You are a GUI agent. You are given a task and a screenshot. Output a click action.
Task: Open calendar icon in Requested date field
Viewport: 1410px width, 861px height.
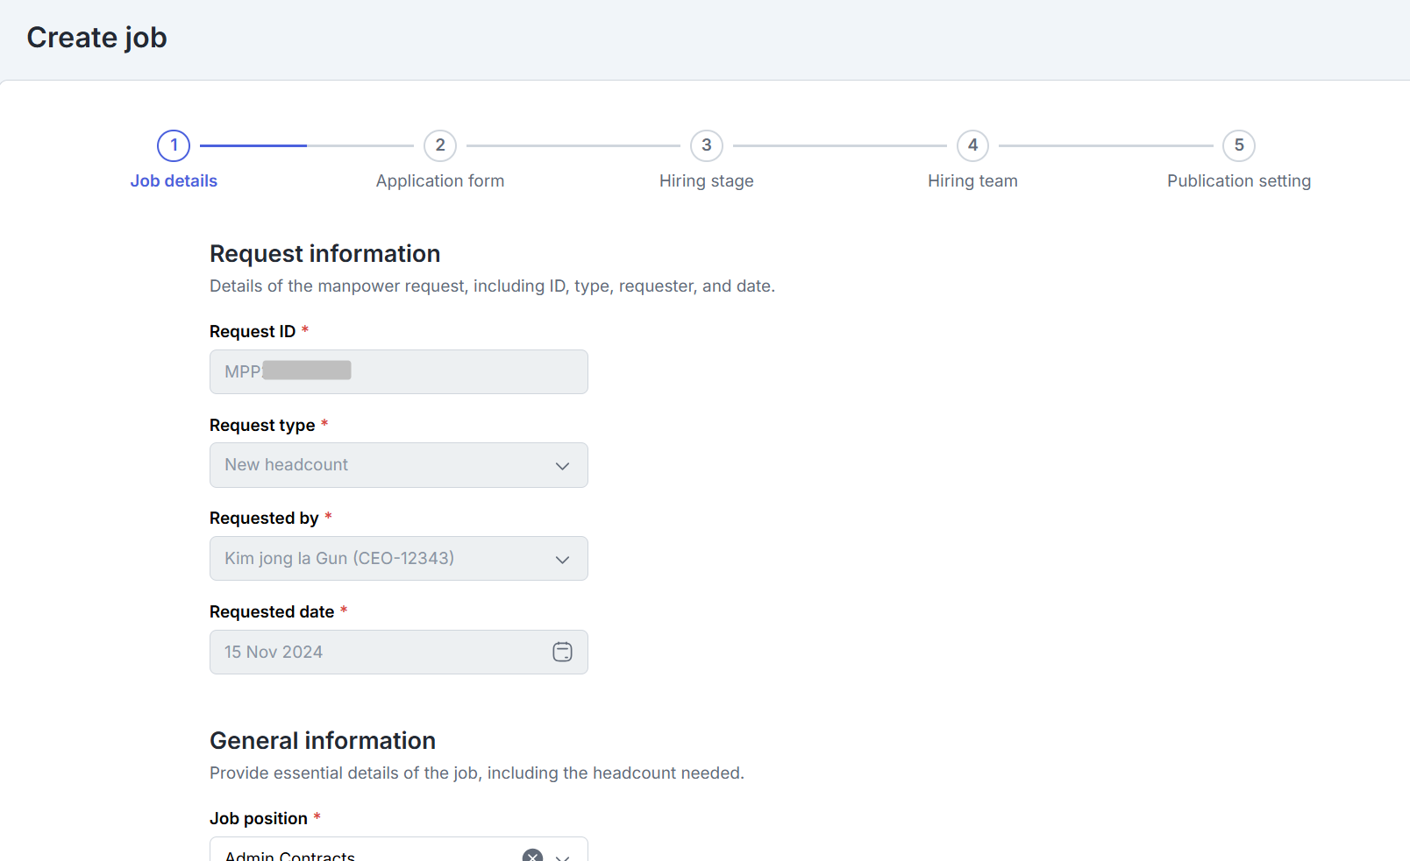(x=562, y=652)
